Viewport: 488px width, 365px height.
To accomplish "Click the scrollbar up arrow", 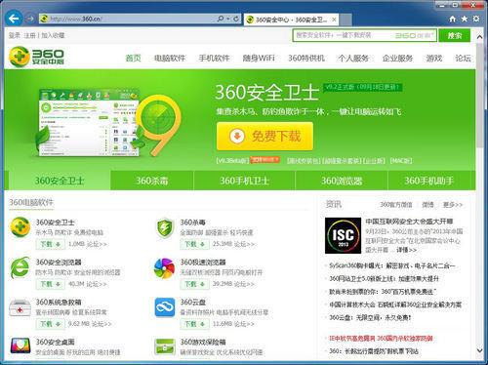I will pyautogui.click(x=479, y=37).
